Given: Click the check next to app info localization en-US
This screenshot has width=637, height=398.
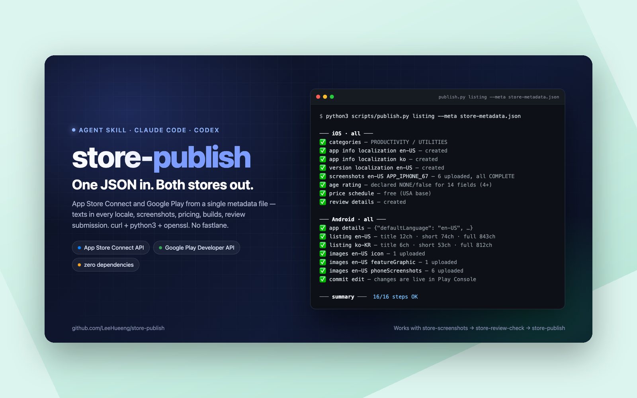Looking at the screenshot, I should pyautogui.click(x=322, y=150).
